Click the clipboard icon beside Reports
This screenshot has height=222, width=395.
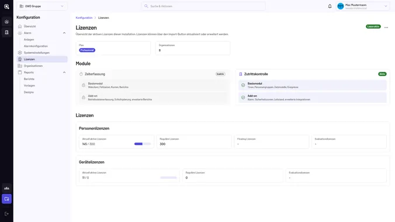(x=20, y=72)
